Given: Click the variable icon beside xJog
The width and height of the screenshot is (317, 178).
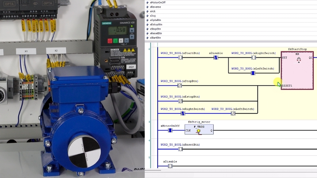Looking at the screenshot, I should coord(147,16).
